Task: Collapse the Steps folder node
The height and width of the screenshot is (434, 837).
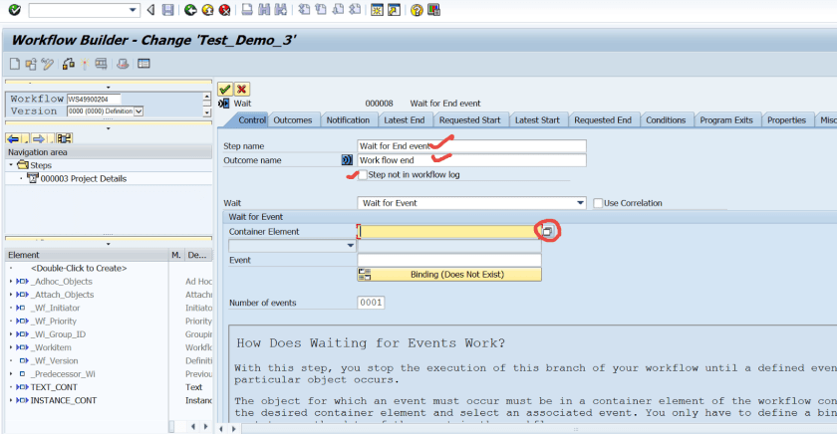Action: 11,165
